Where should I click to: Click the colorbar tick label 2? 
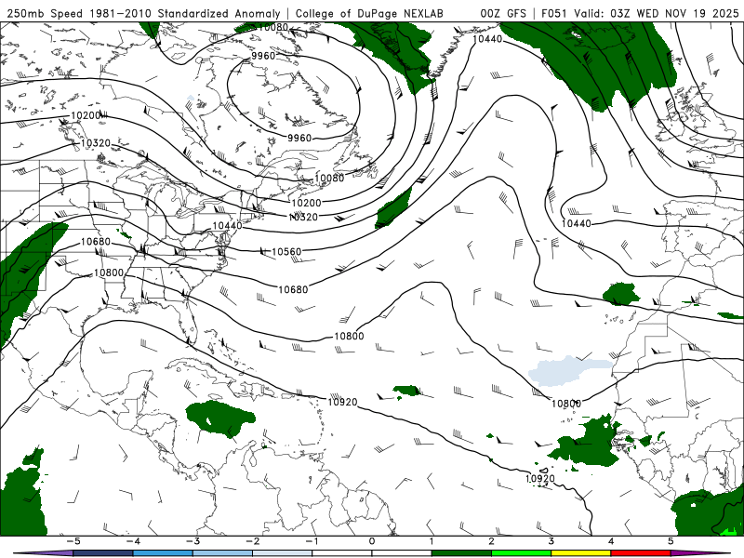pos(492,541)
